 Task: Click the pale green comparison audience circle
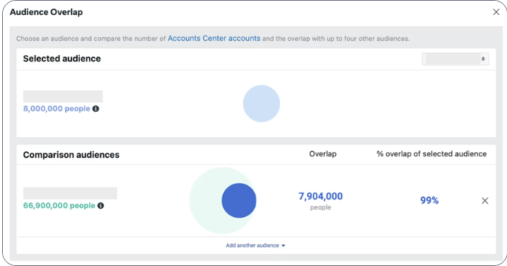click(205, 201)
